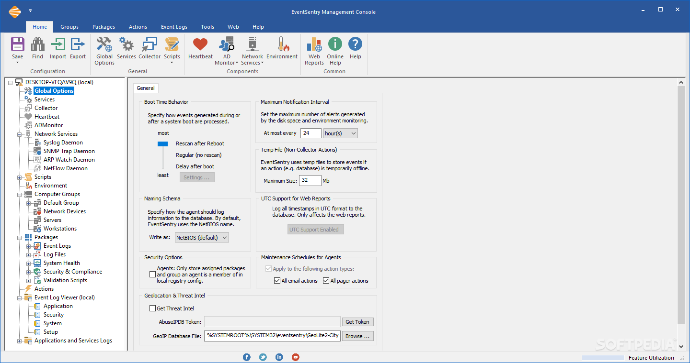
Task: Switch to the Web ribbon tab
Action: pos(233,27)
